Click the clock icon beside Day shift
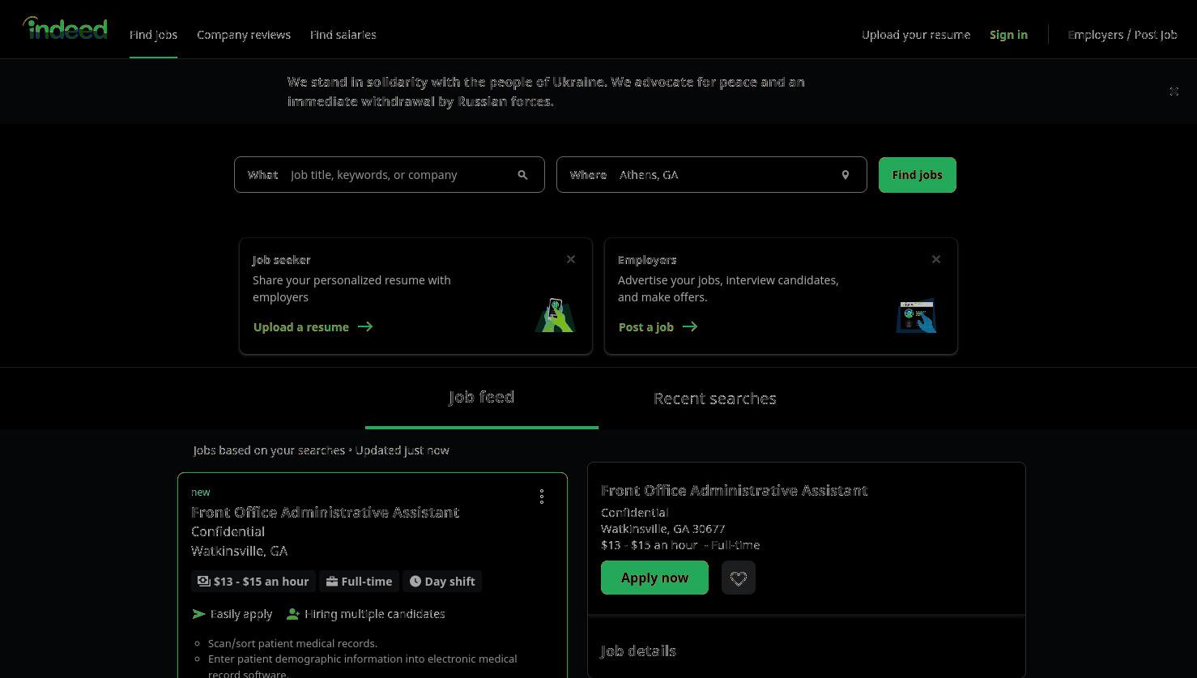The height and width of the screenshot is (678, 1197). click(x=415, y=582)
